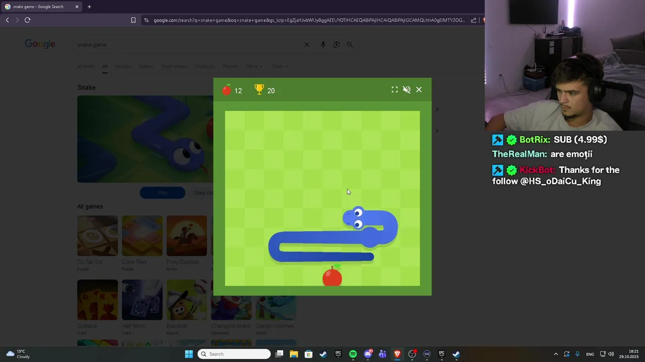Viewport: 645px width, 362px height.
Task: Click the Snake preview image
Action: pos(145,139)
